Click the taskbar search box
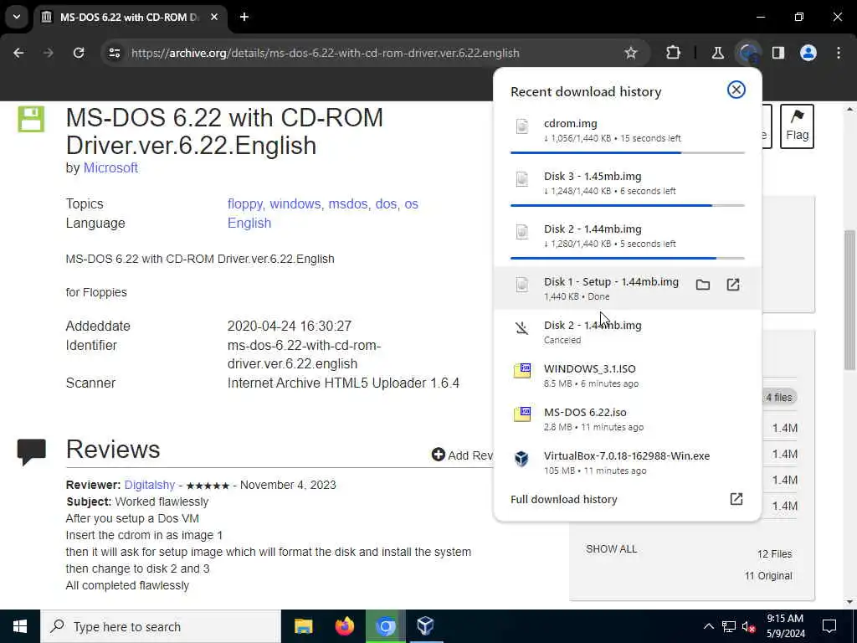857x643 pixels. (161, 626)
